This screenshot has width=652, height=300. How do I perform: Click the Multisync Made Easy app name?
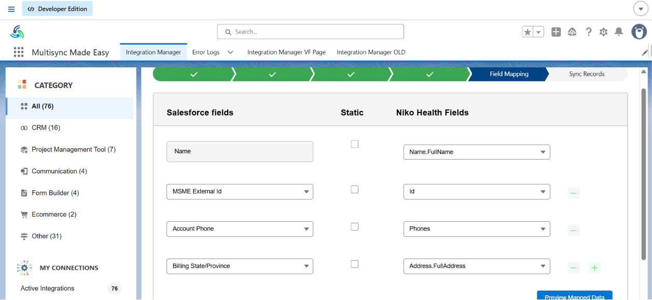71,52
